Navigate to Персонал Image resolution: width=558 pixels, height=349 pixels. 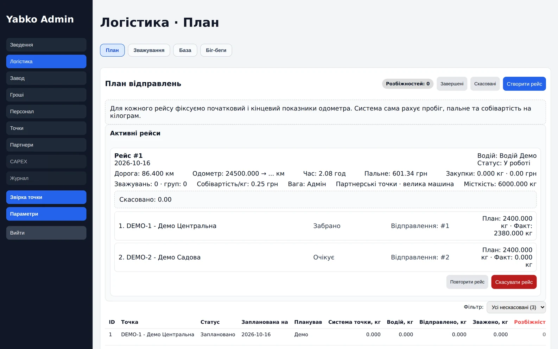click(x=46, y=112)
